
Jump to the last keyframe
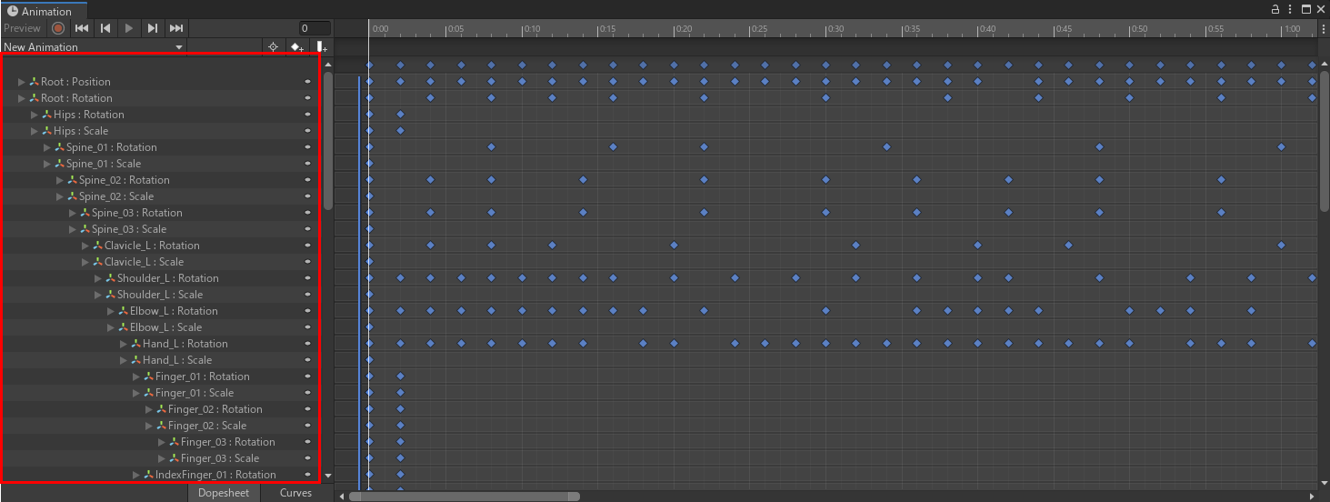pyautogui.click(x=176, y=28)
